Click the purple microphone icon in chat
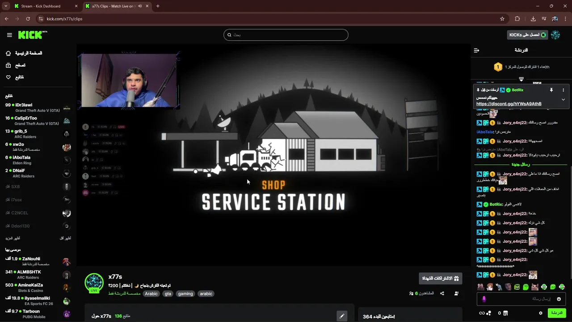 484,299
